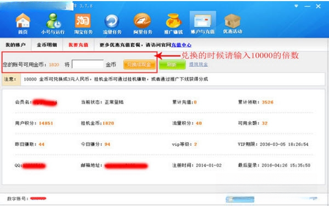Screen dimensions: 329x206
Task: Open 淘宝任务 toolbar icon
Action: [83, 24]
